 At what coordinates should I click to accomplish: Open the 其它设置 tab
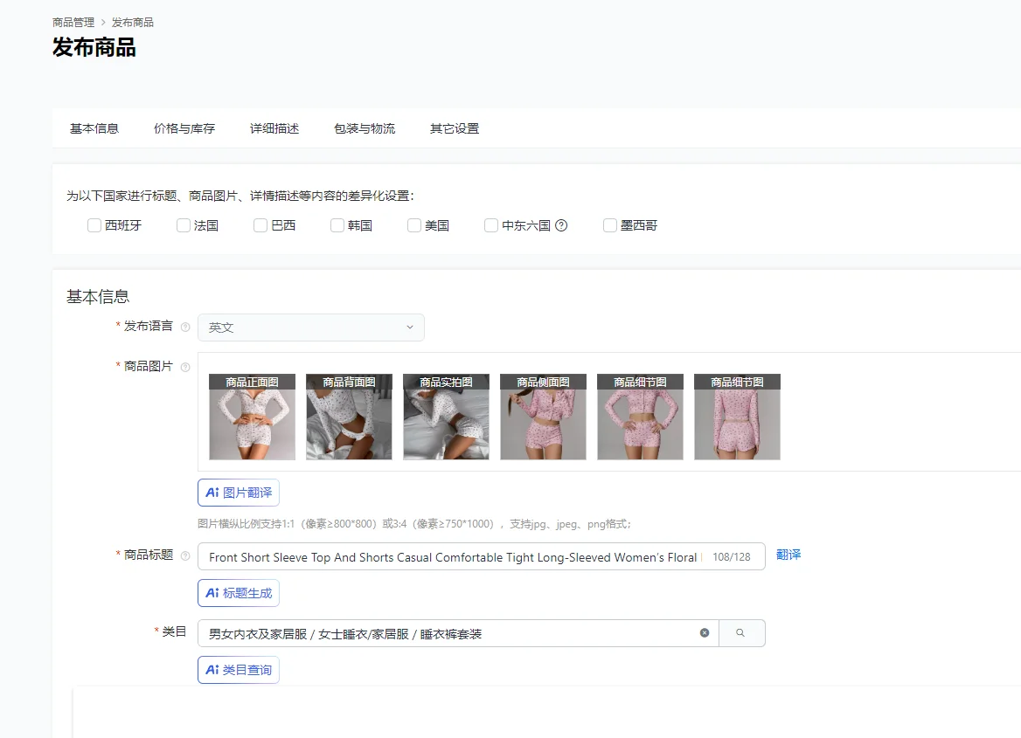tap(455, 129)
